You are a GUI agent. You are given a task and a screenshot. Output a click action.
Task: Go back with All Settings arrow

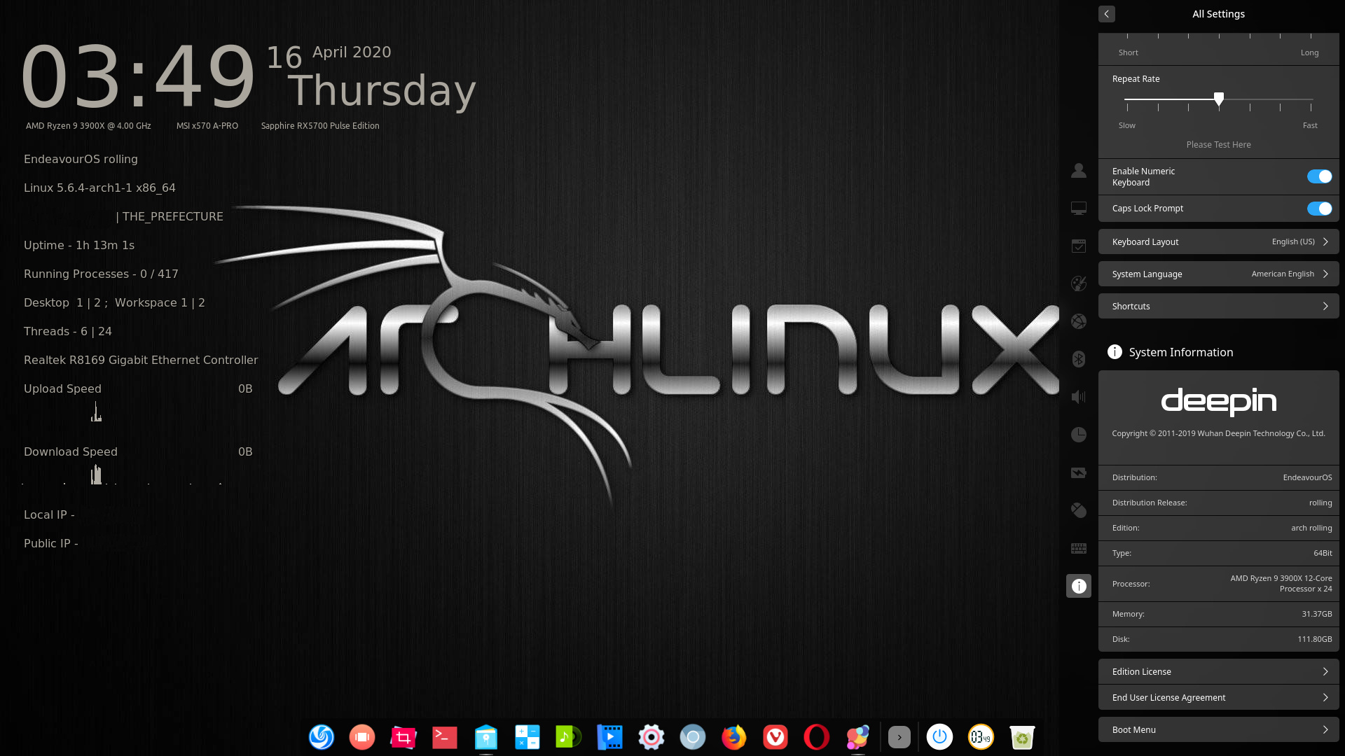tap(1107, 14)
